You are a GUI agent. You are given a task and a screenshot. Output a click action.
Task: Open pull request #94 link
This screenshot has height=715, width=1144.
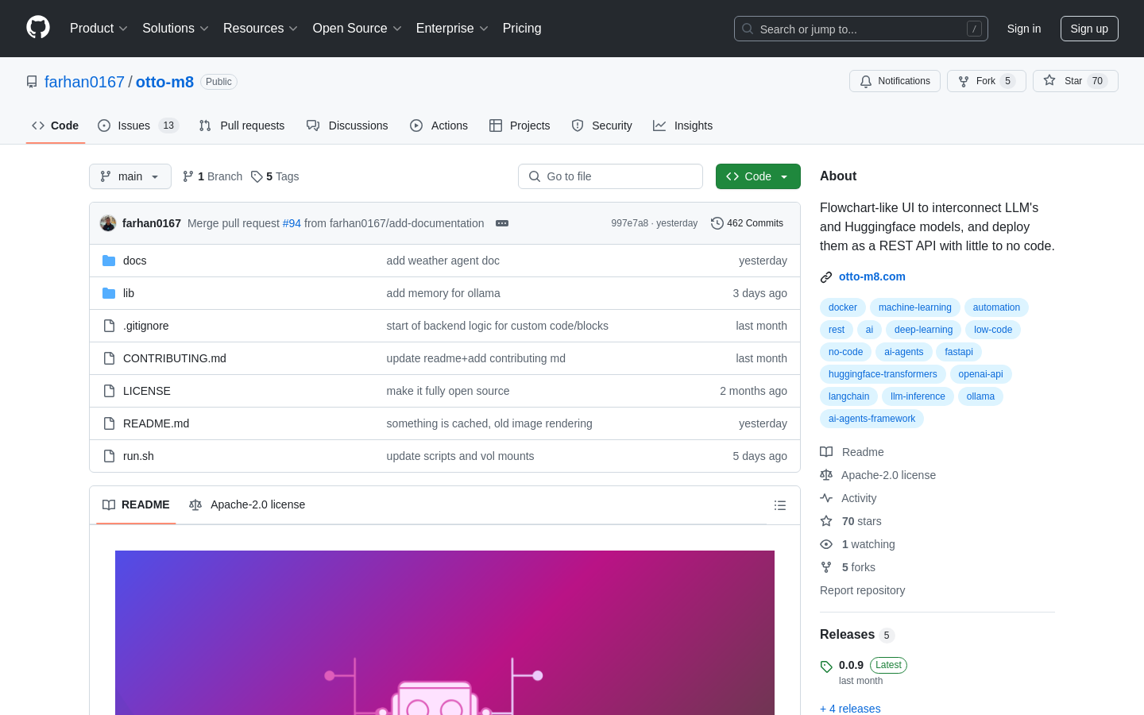tap(292, 223)
